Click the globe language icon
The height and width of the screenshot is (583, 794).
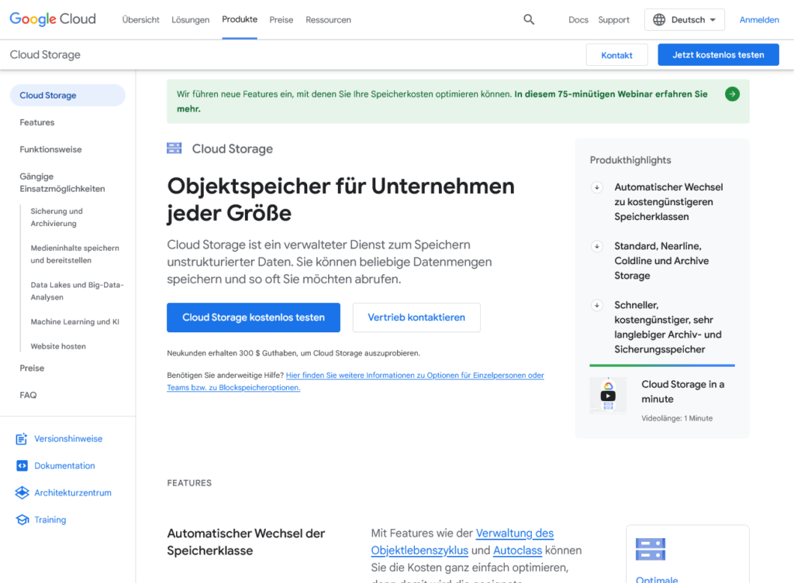(659, 19)
